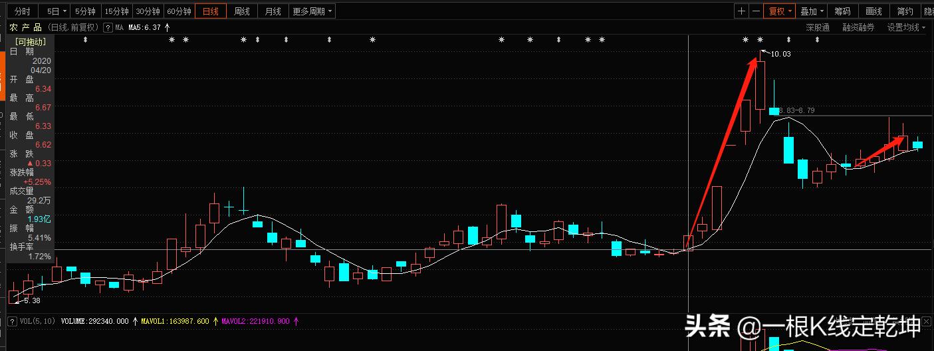Open the 设置均线 dropdown

coord(907,27)
